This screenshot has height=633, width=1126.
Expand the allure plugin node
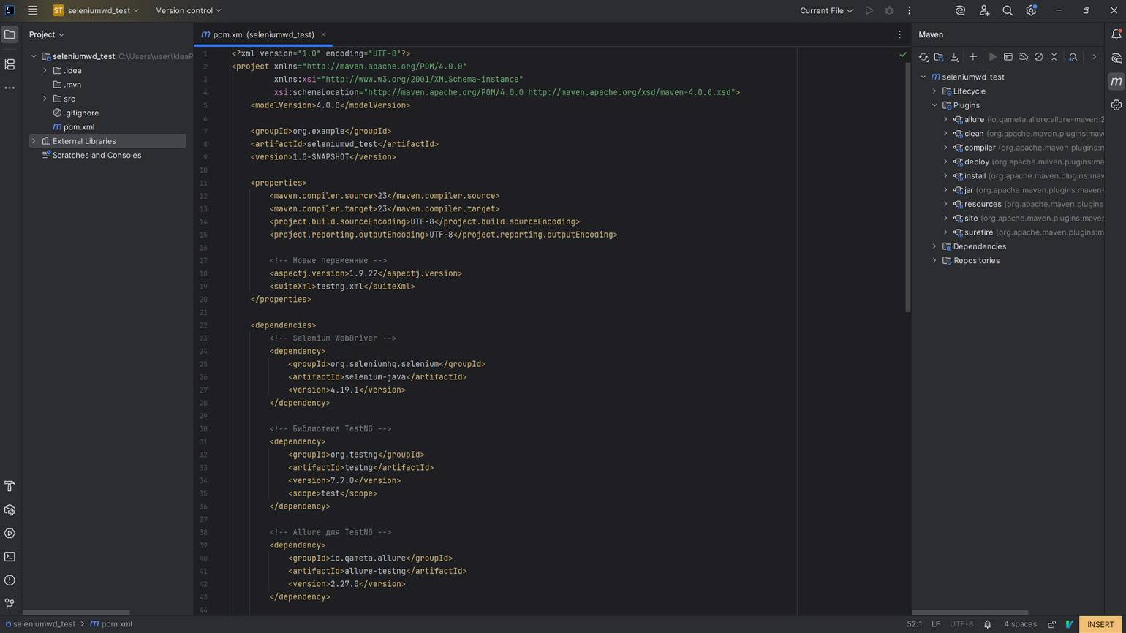(945, 119)
